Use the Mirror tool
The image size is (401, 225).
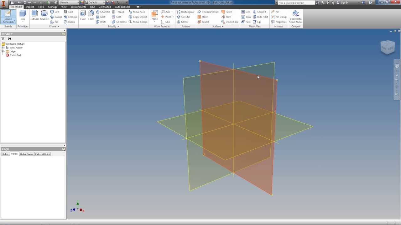182,22
